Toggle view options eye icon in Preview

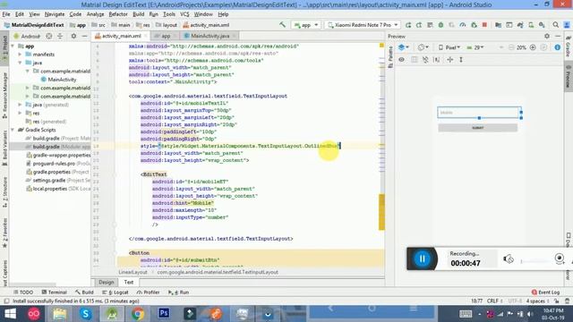401,60
